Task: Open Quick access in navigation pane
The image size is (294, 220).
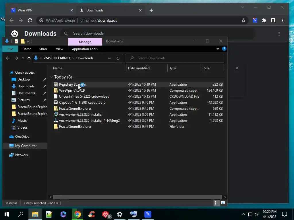Action: (x=25, y=72)
